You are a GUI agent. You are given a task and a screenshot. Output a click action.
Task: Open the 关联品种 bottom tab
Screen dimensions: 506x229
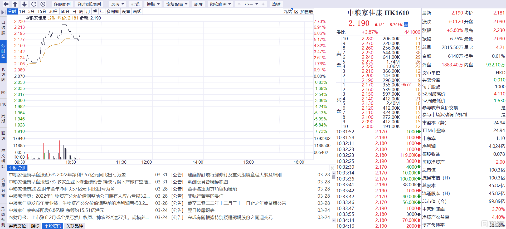coord(74,226)
